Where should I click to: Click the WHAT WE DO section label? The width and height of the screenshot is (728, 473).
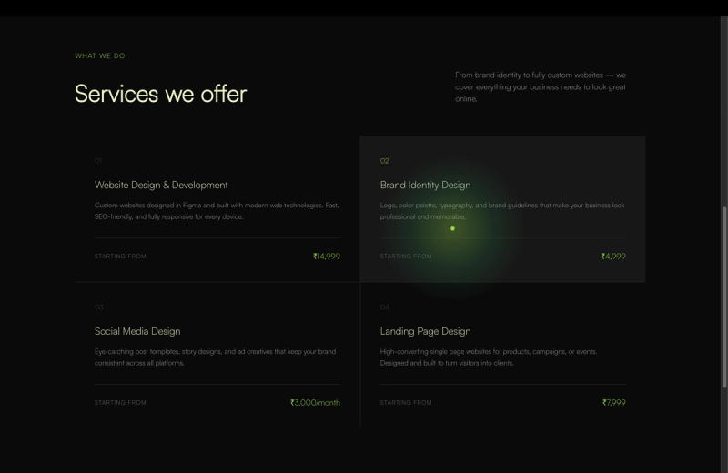[100, 55]
